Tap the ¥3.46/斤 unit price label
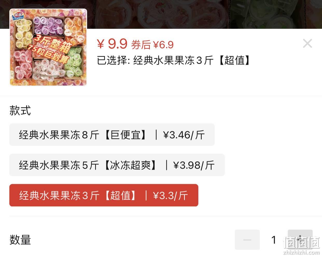The width and height of the screenshot is (322, 257). (184, 135)
